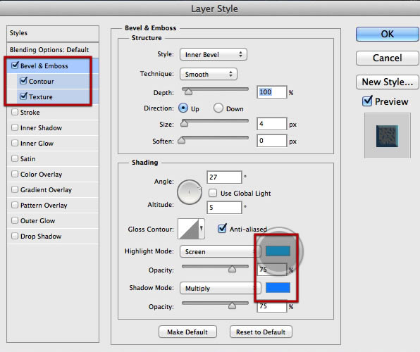Enable the Outer Glow checkbox
Viewport: 420px width, 352px height.
pyautogui.click(x=15, y=220)
